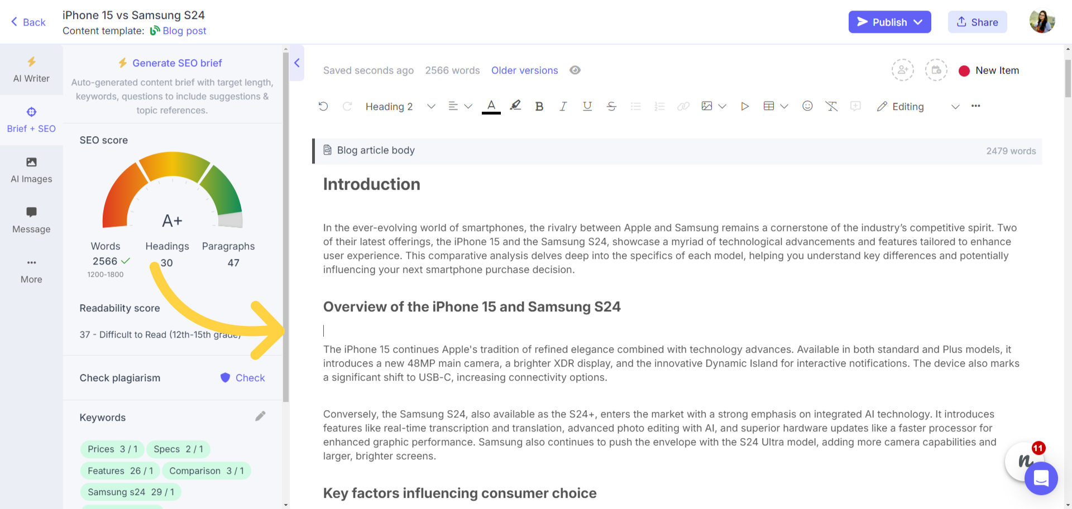
Task: Go back using the Back link
Action: point(28,22)
